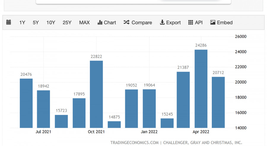Click the Compare shuffle icon
This screenshot has height=146, width=267.
[126, 23]
